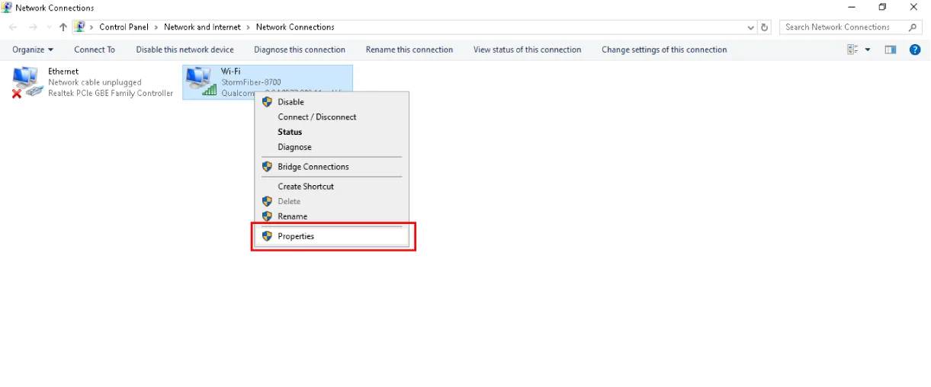Click the change view icon
This screenshot has height=387, width=931.
[x=852, y=50]
